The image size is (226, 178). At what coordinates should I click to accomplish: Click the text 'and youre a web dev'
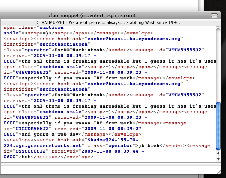coord(50,135)
